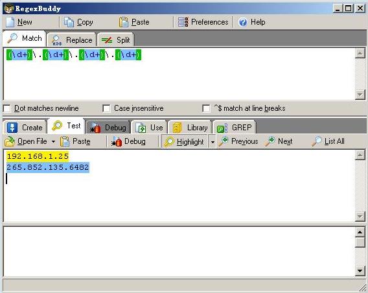Go to Previous match
Screen dimensions: 368x293
point(238,141)
